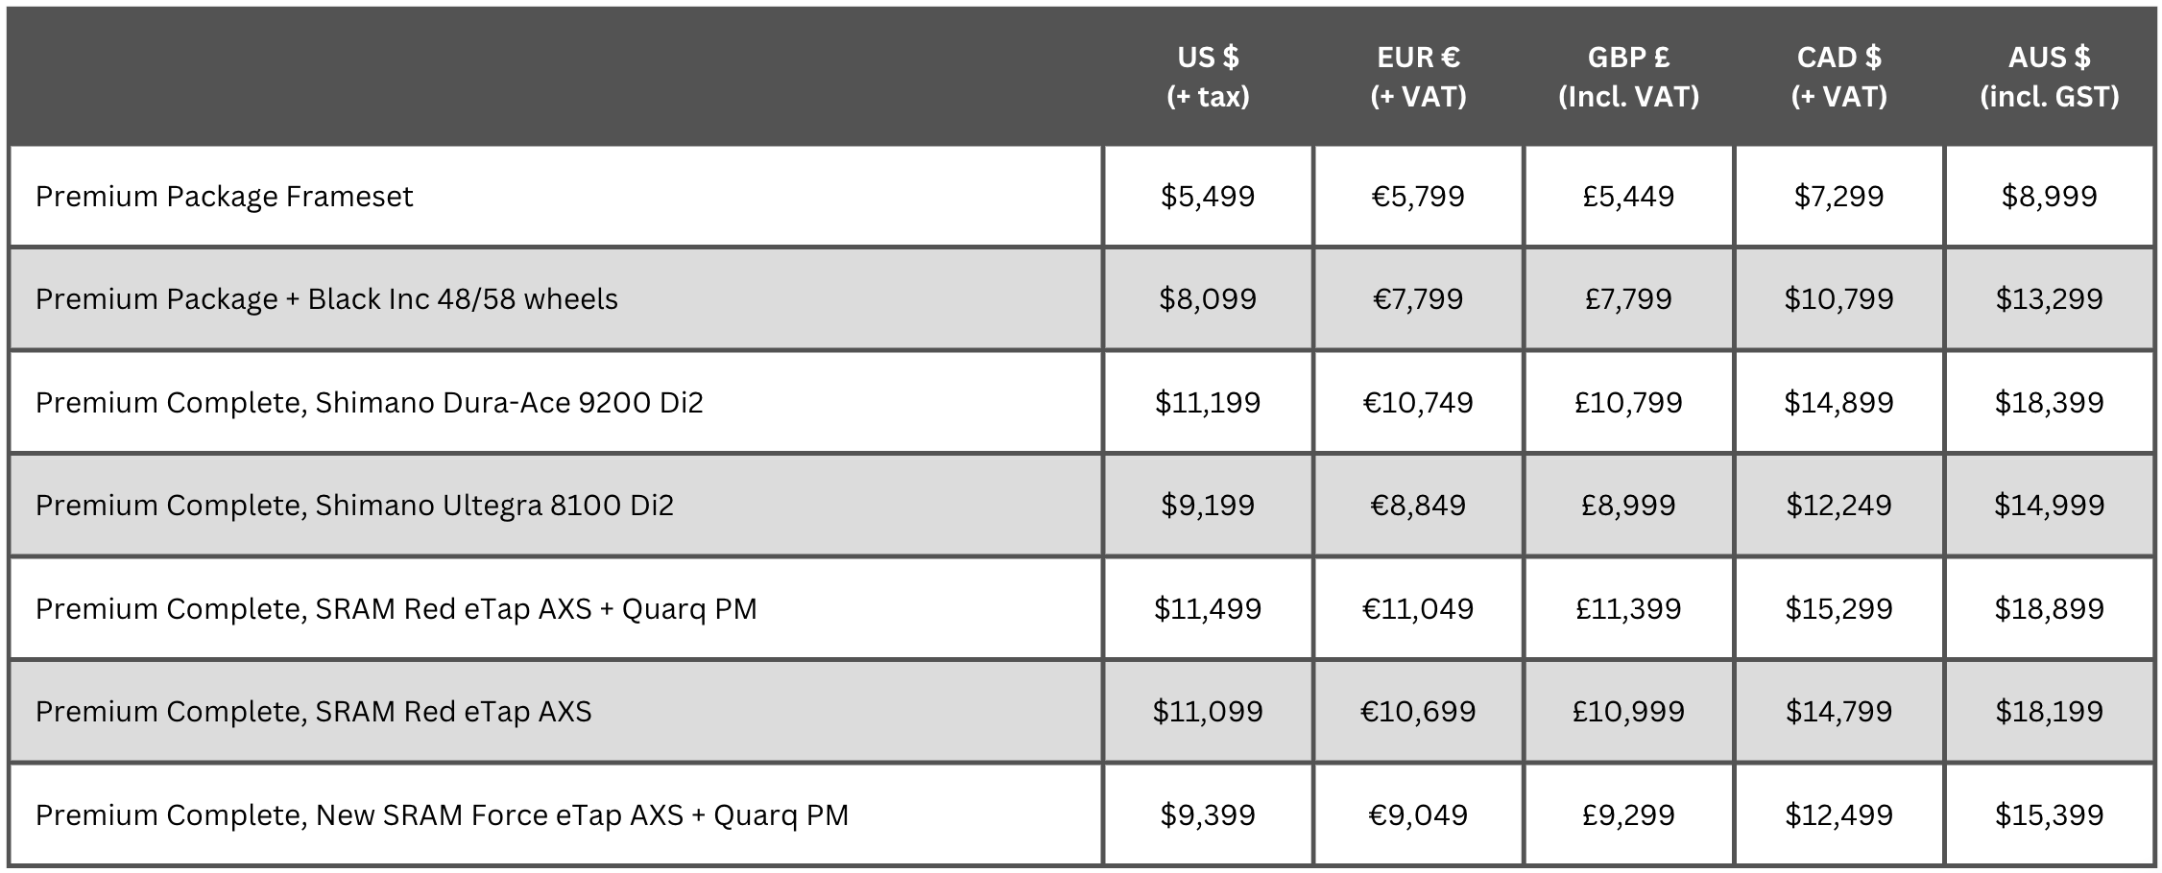Viewport: 2162px width, 873px height.
Task: Click the AUS $ (incl. GST) header
Action: click(x=2049, y=77)
